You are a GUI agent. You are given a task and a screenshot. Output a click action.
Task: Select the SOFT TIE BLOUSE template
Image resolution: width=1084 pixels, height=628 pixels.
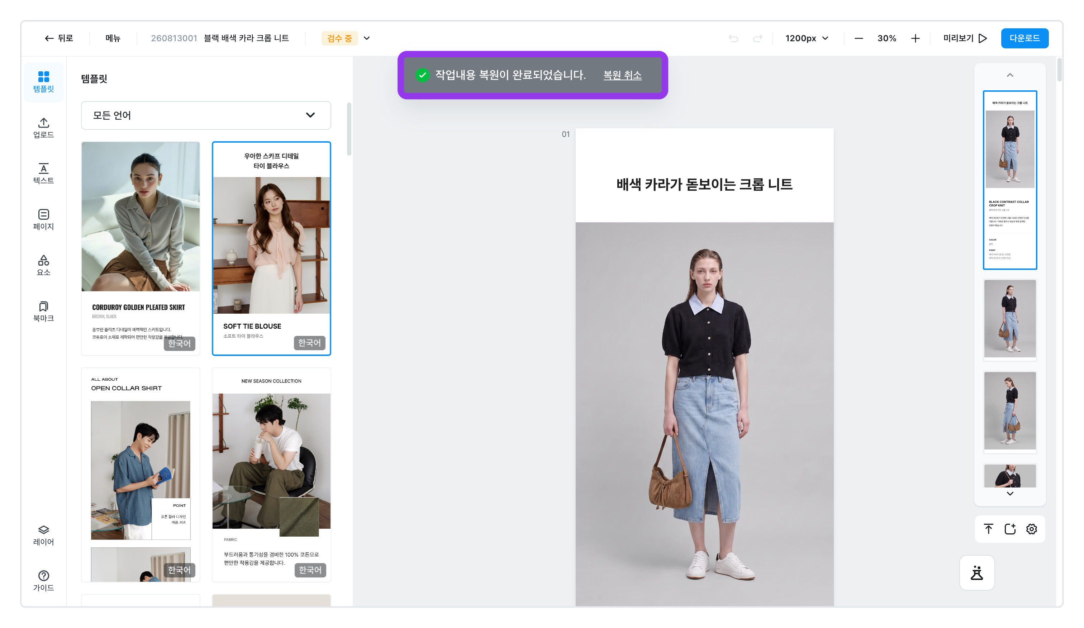point(271,249)
